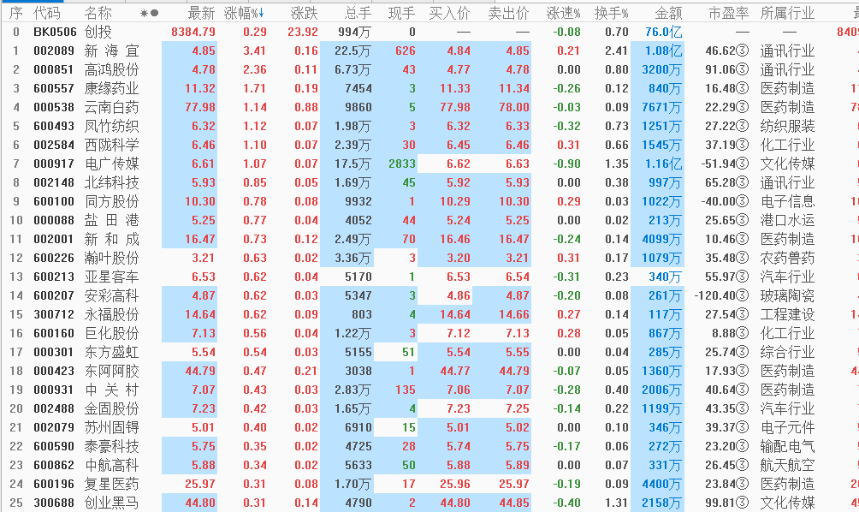
Task: Click the 1.08亿 amount for 新海宜
Action: coord(663,51)
